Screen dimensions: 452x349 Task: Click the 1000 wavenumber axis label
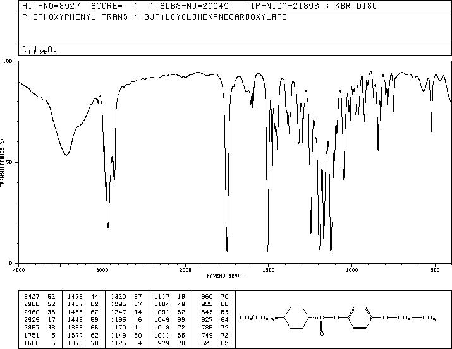click(351, 270)
